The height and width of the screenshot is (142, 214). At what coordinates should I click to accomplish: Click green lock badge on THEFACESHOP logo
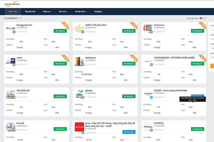[151, 65]
